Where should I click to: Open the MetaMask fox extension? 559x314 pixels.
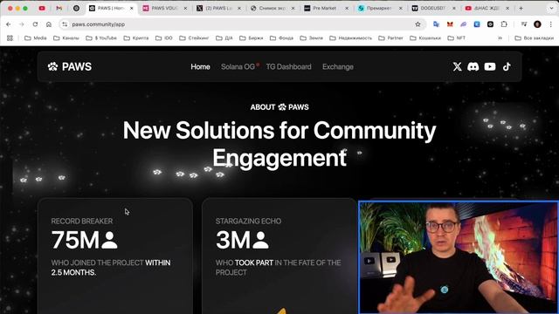pyautogui.click(x=450, y=24)
